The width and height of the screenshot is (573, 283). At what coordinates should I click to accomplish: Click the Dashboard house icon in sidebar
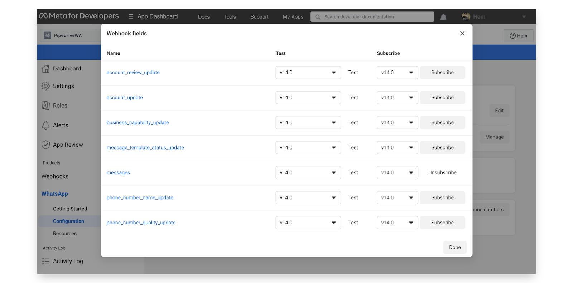(x=46, y=69)
